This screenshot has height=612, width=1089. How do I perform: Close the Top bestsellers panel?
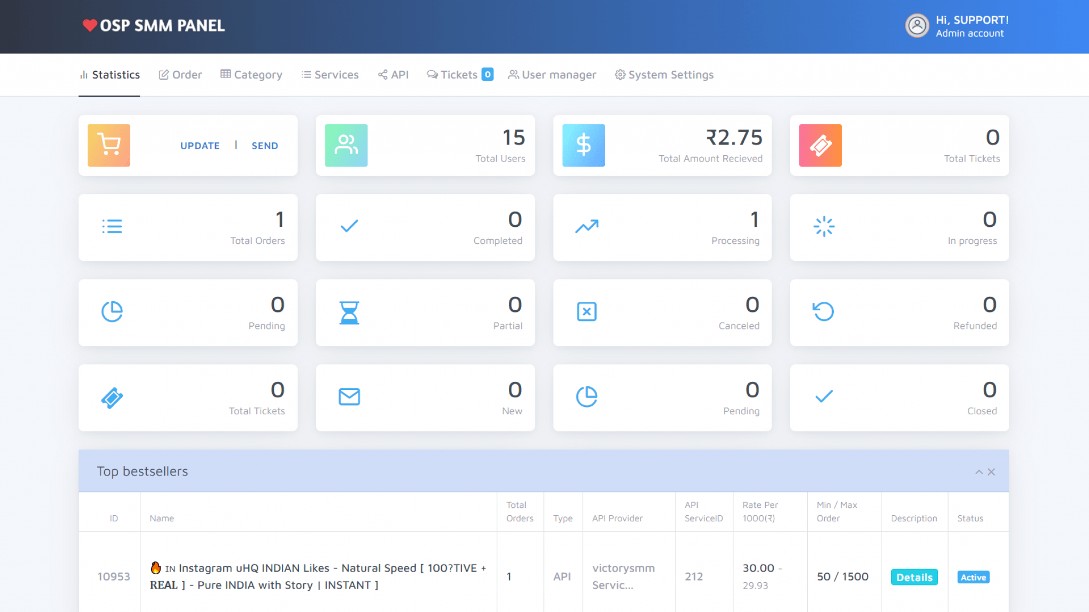pos(991,471)
